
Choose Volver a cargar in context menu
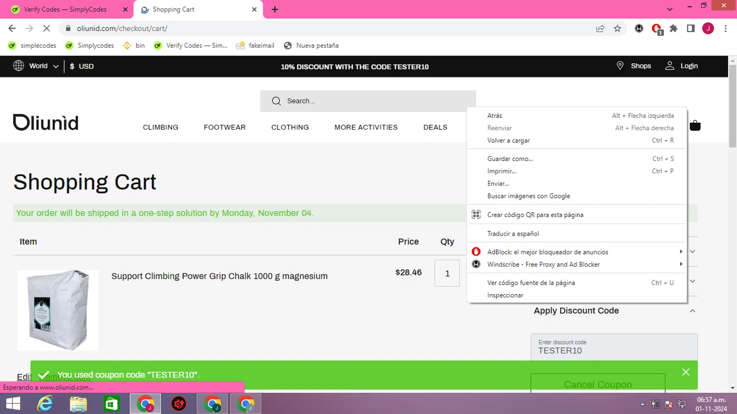(577, 140)
